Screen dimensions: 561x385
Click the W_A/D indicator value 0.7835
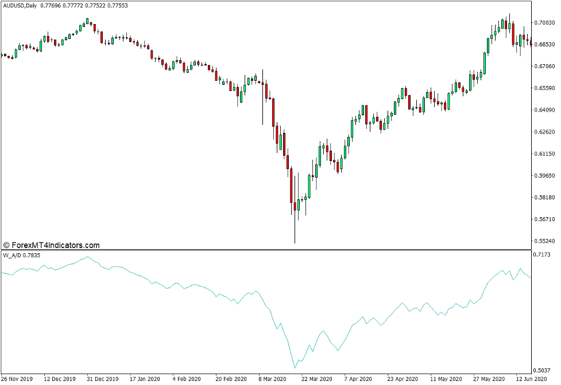click(33, 254)
